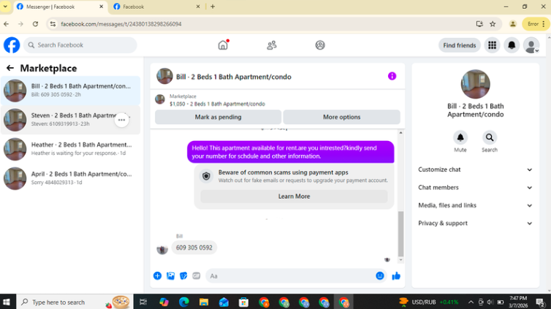Attach a photo file icon
This screenshot has width=551, height=309.
click(x=170, y=276)
